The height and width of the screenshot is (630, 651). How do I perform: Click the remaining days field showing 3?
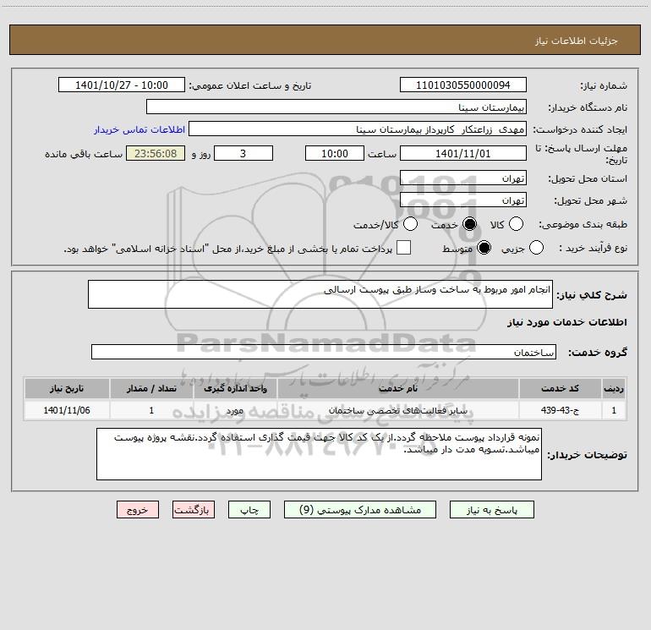point(243,153)
